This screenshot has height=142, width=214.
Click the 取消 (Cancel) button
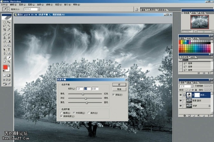[x=119, y=89]
